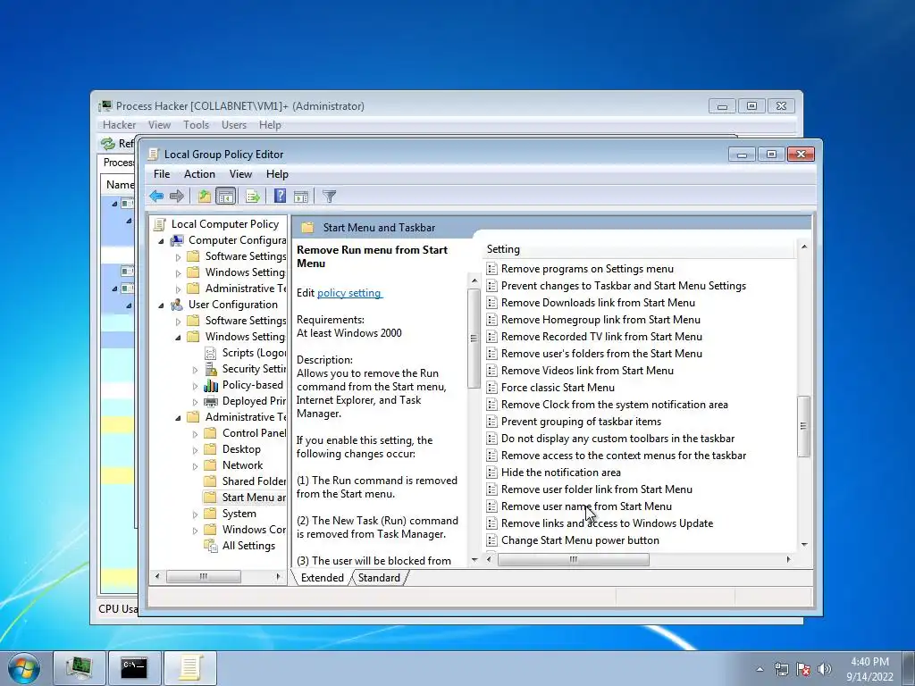Expand the Desktop tree node

[x=196, y=450]
